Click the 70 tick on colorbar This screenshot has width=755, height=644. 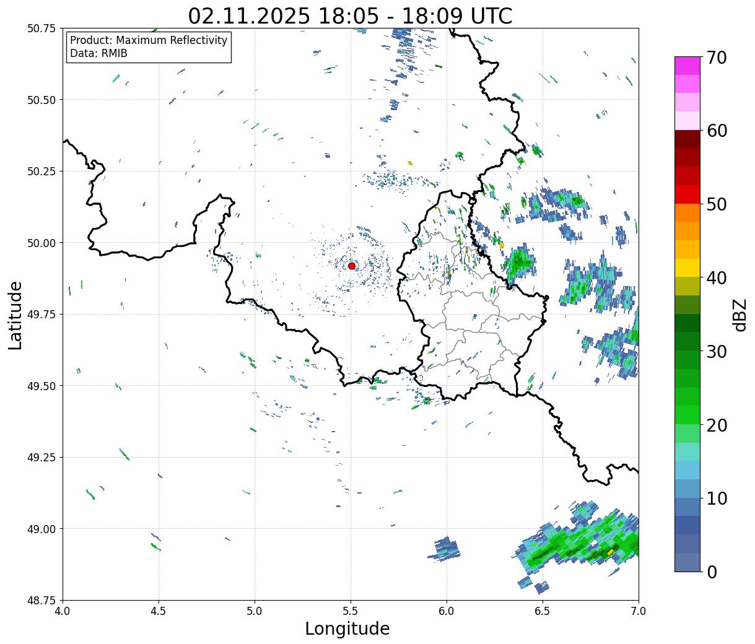pyautogui.click(x=717, y=58)
